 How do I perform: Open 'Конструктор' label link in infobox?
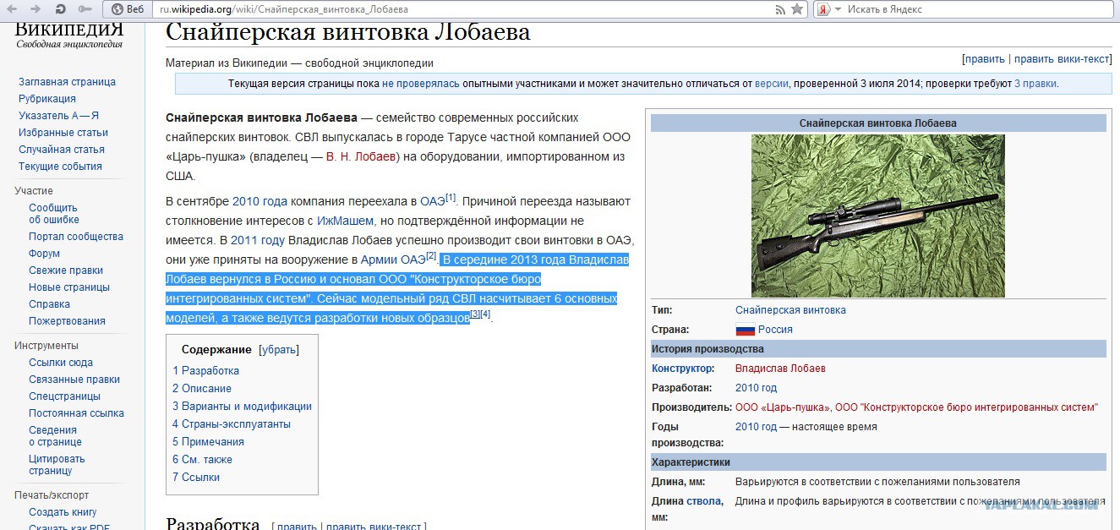click(x=682, y=369)
